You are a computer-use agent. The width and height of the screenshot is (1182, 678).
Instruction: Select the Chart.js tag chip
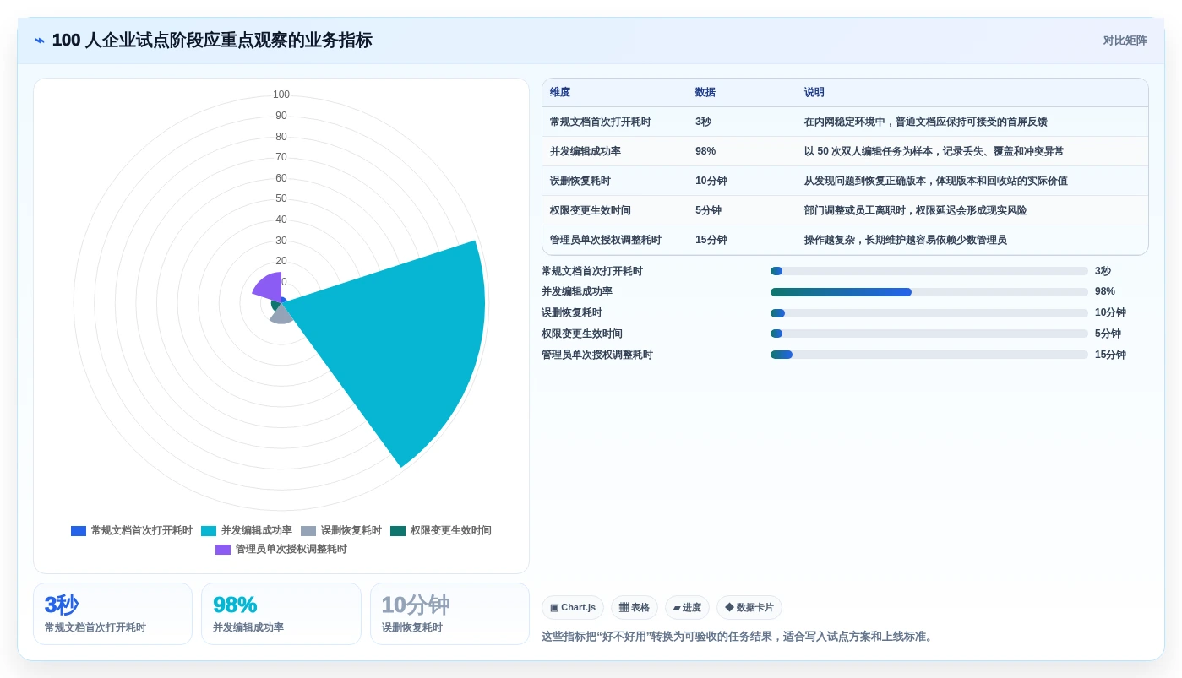pos(573,608)
